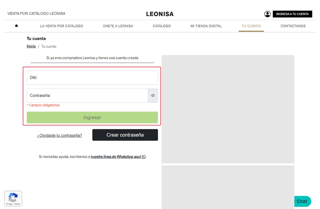The width and height of the screenshot is (320, 209).
Task: Click into the Contraseña password field
Action: [x=87, y=96]
